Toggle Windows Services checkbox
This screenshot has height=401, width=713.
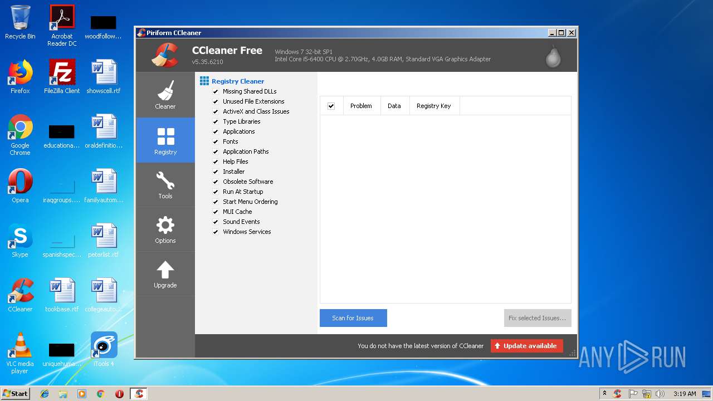216,232
